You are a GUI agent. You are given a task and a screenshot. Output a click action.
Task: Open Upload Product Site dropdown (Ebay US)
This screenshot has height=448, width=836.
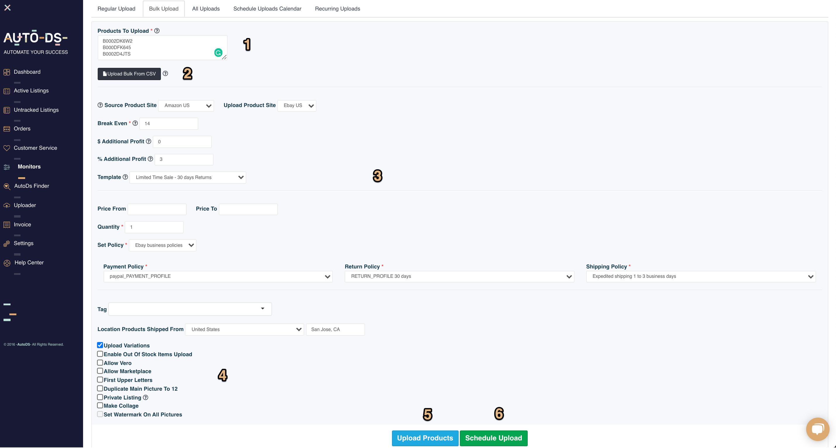coord(297,106)
